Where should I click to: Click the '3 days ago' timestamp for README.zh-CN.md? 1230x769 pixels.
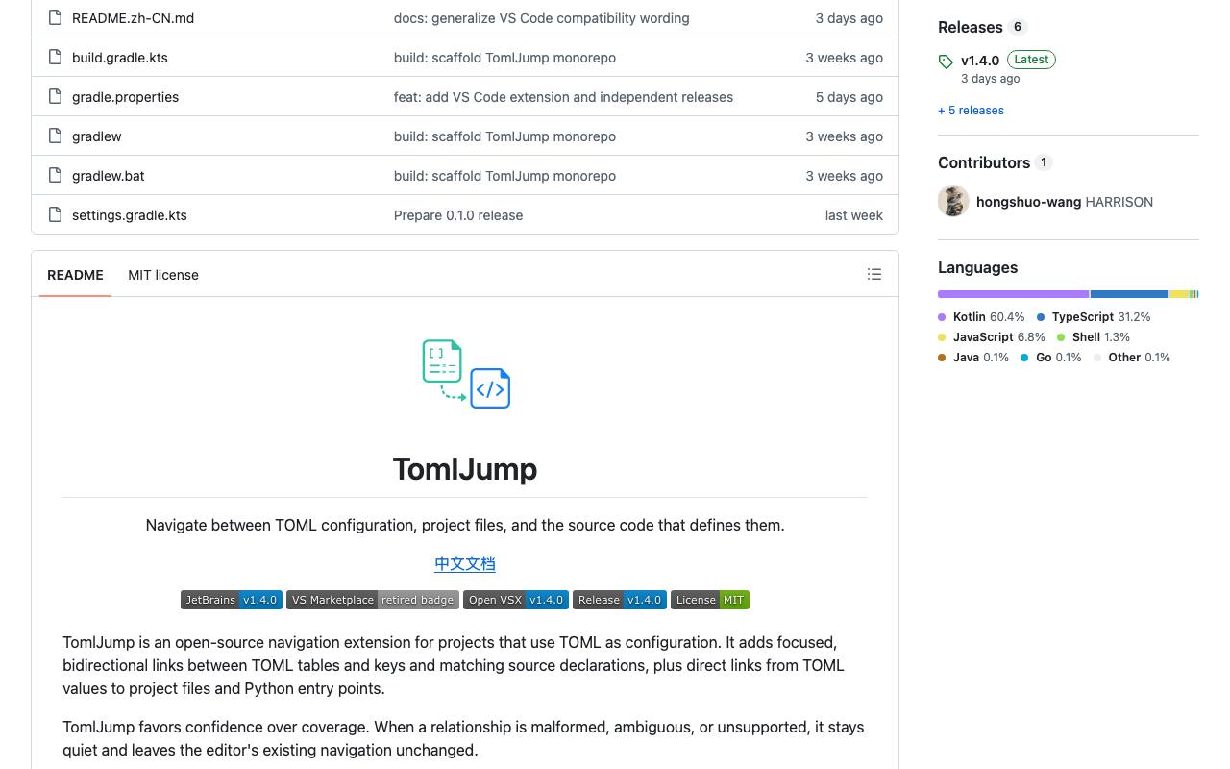(849, 18)
